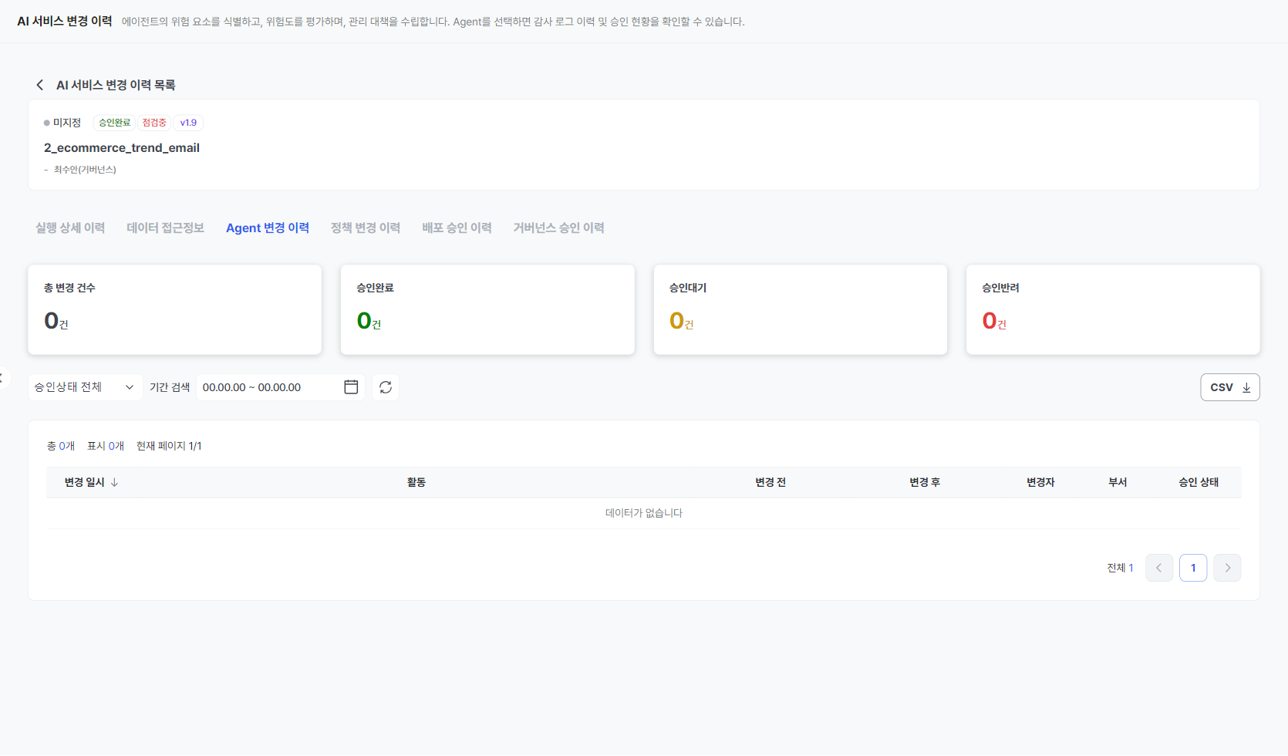Click the 활동 column header
The height and width of the screenshot is (756, 1288).
pos(416,482)
